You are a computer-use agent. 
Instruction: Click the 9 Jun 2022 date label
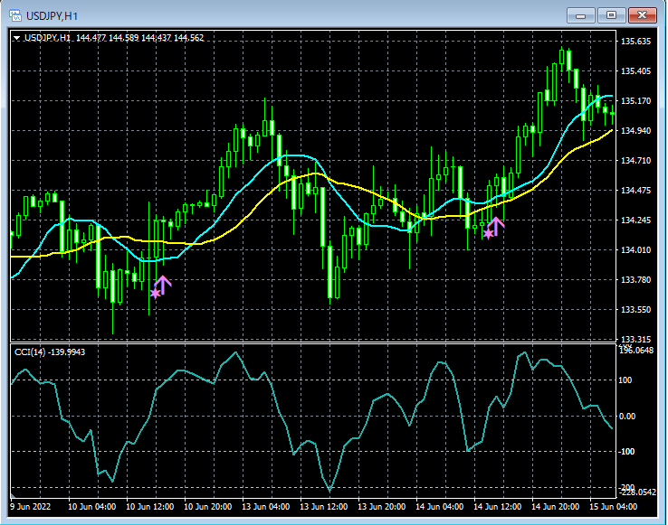click(x=30, y=507)
